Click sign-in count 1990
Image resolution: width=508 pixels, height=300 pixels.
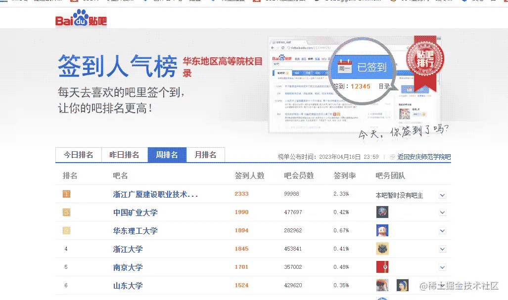click(241, 212)
